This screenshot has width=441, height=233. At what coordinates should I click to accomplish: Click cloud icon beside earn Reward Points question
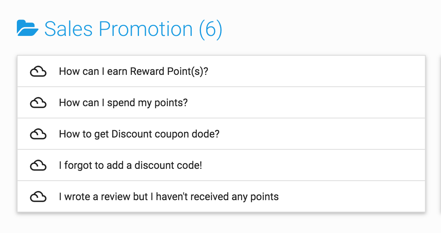38,71
